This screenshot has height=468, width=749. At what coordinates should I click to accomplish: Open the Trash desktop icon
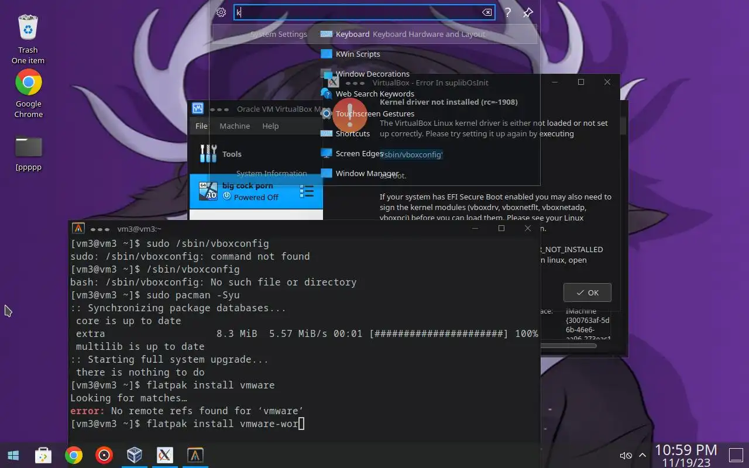(28, 39)
